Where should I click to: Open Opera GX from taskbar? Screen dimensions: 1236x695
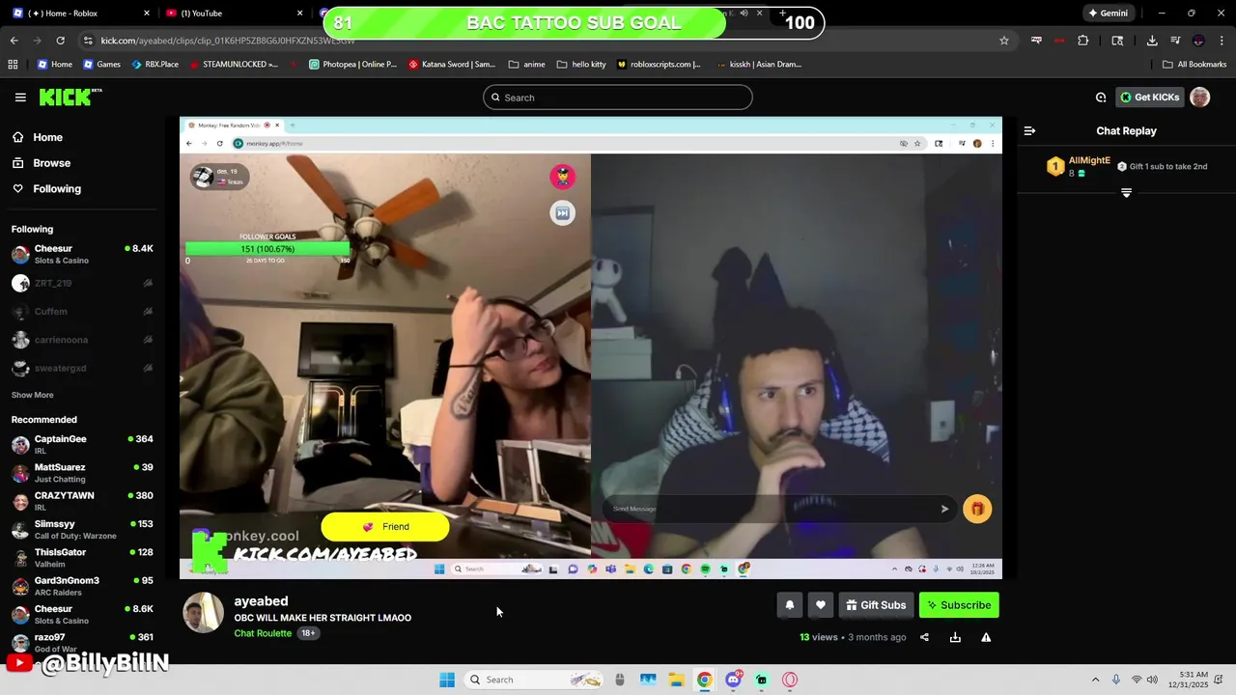790,680
